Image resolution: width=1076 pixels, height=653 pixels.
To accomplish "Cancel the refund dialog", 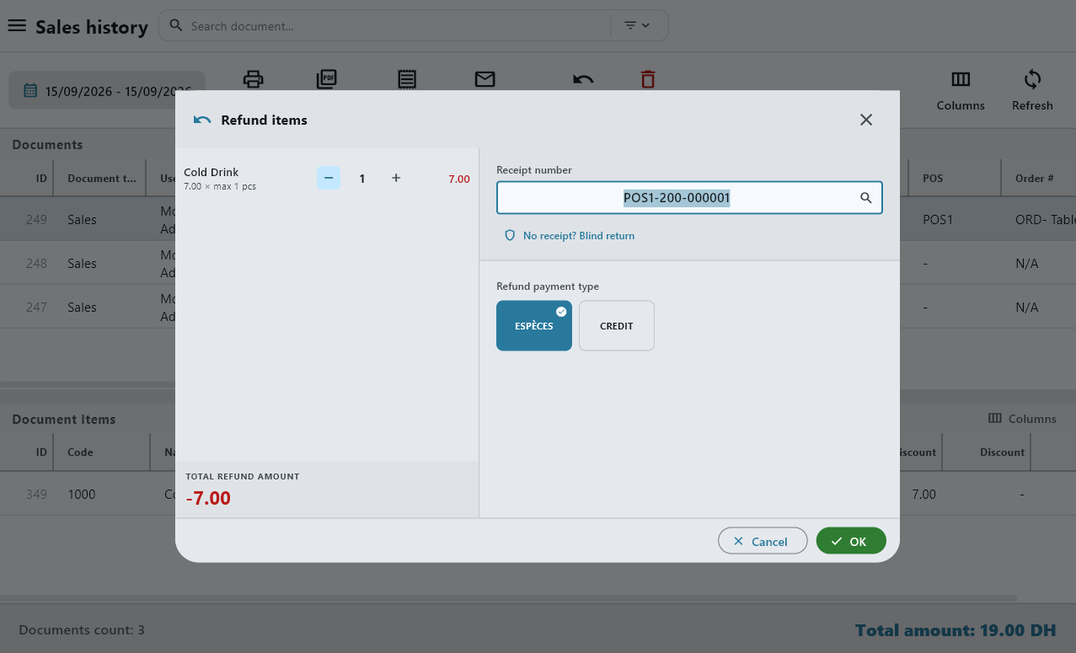I will pyautogui.click(x=761, y=541).
